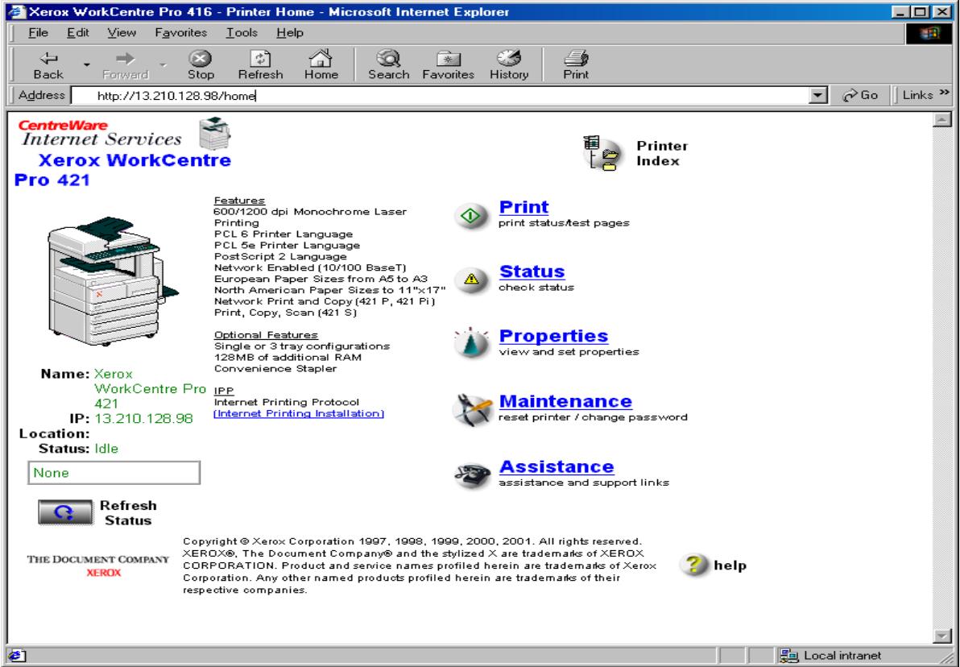The width and height of the screenshot is (960, 667).
Task: Click the Features heading
Action: (x=239, y=201)
